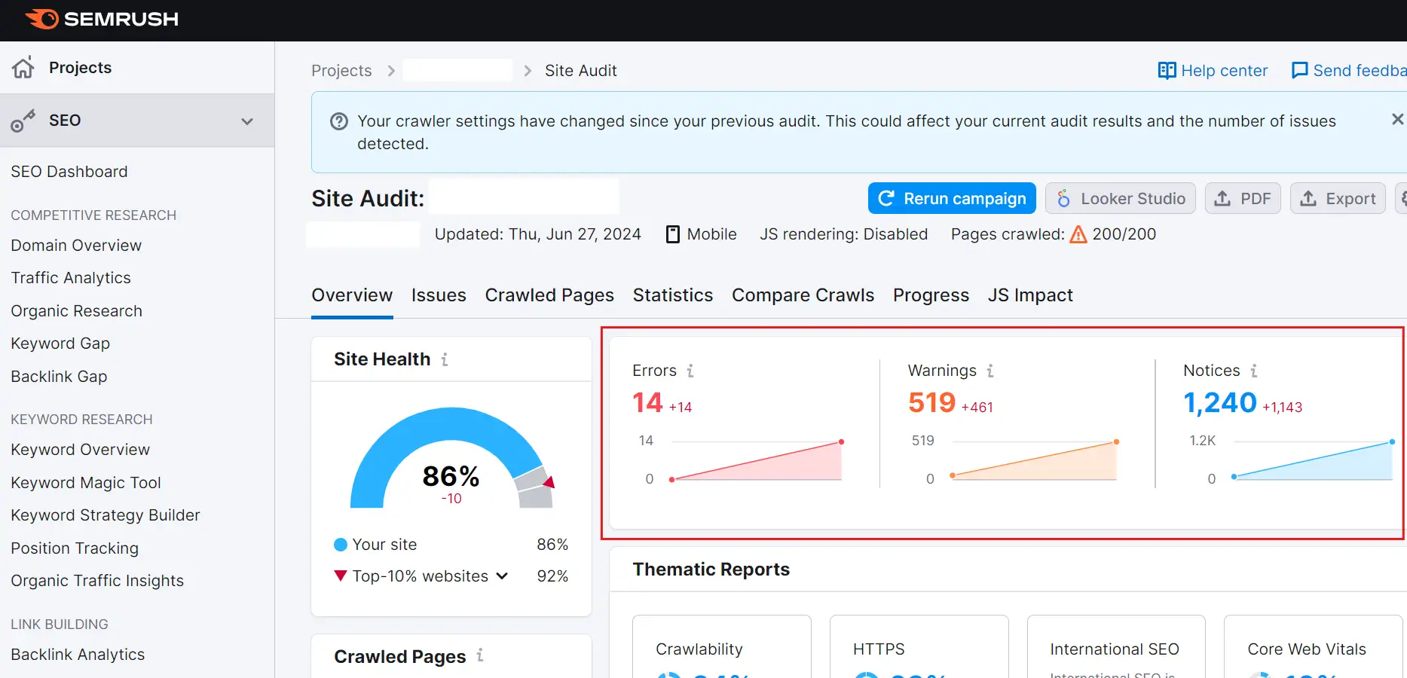Click the Send feedback chat icon
1407x678 pixels.
coord(1299,71)
